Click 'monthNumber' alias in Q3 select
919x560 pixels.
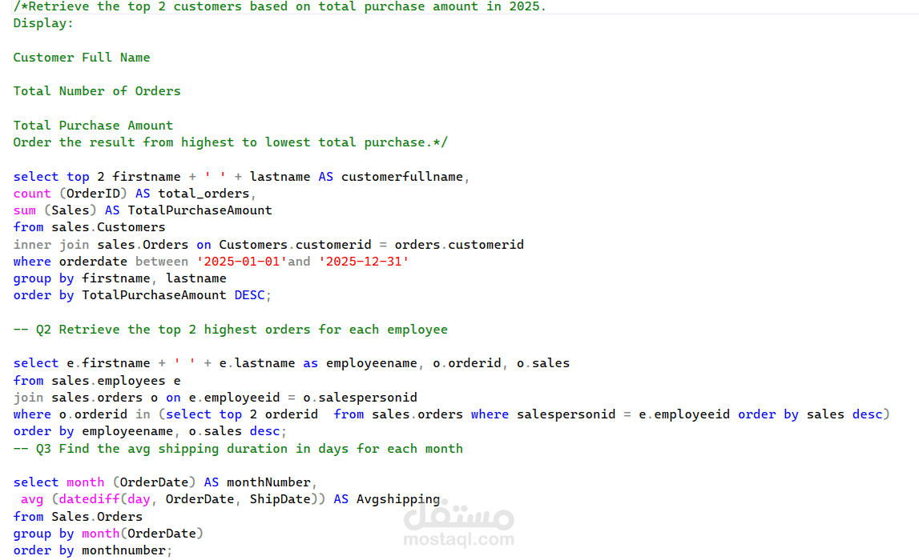[268, 482]
